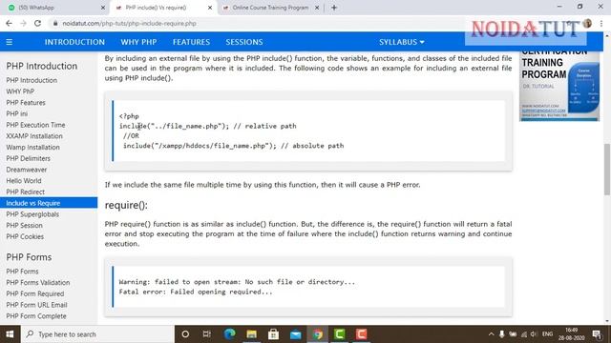Open green Camtasia icon on taskbar
The image size is (611, 343).
[x=340, y=334]
